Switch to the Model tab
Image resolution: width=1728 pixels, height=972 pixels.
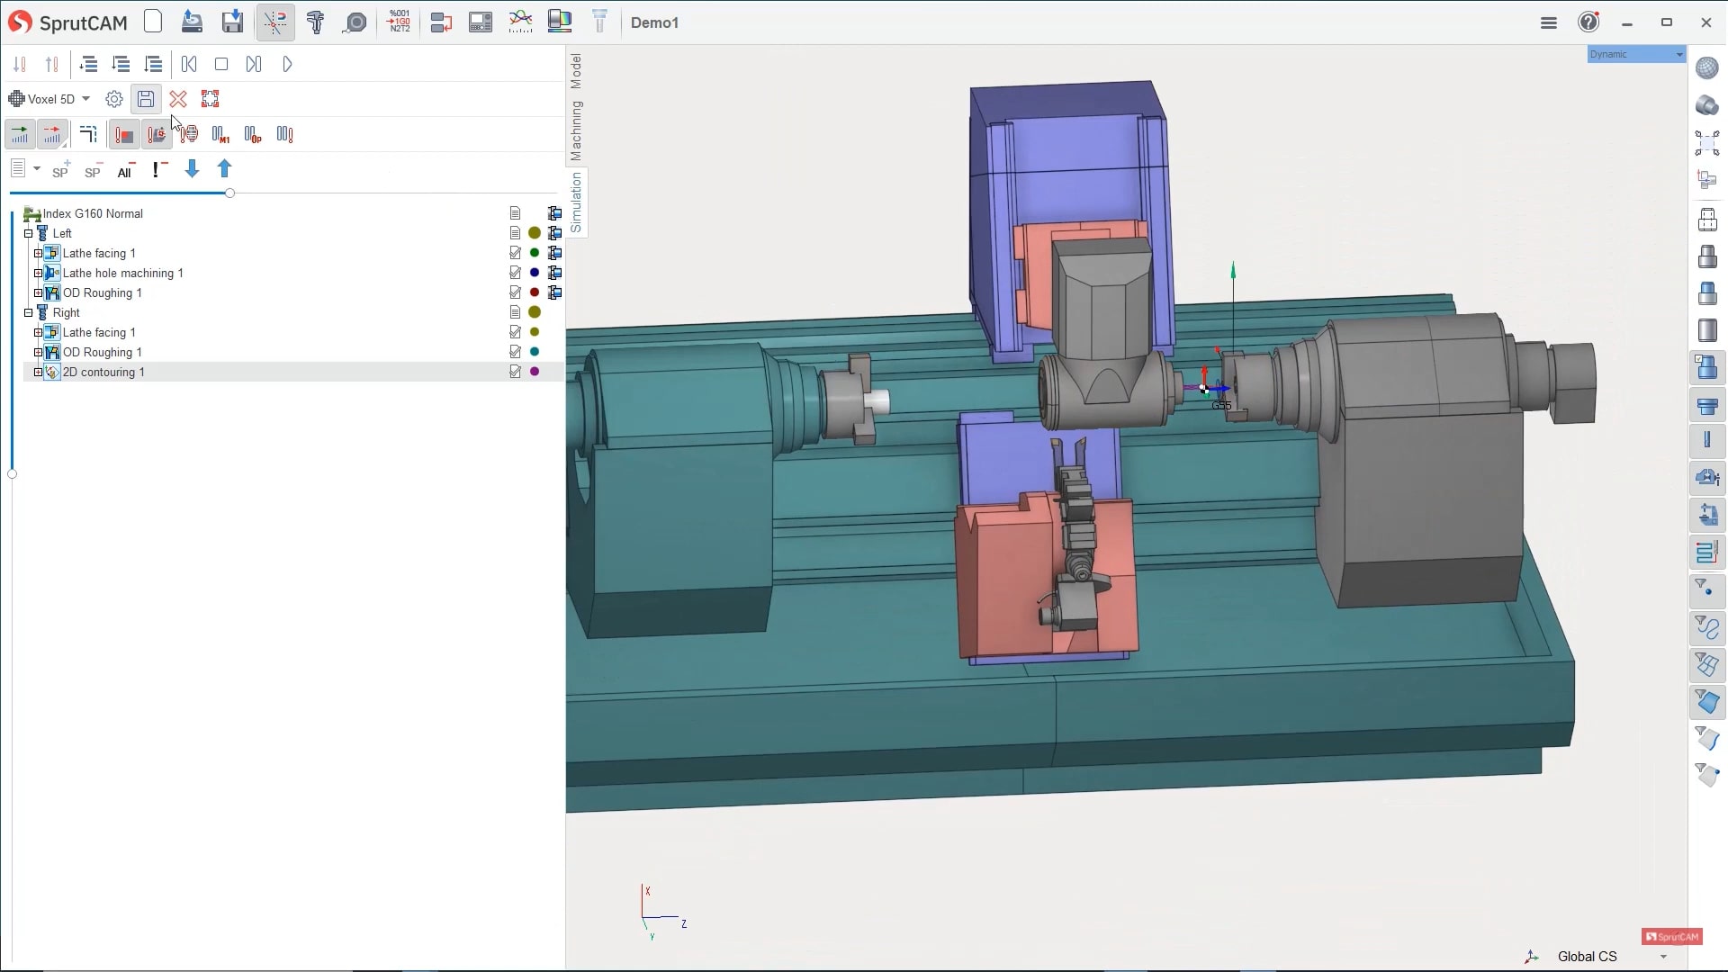pos(576,71)
